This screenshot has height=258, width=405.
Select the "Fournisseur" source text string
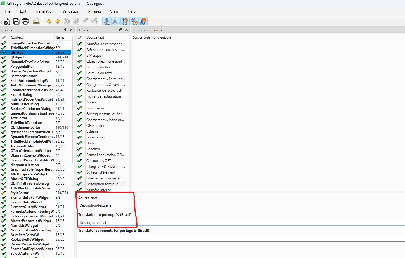click(x=95, y=108)
